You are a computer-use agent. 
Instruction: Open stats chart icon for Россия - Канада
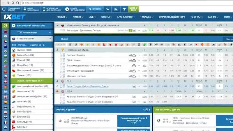pos(130,55)
